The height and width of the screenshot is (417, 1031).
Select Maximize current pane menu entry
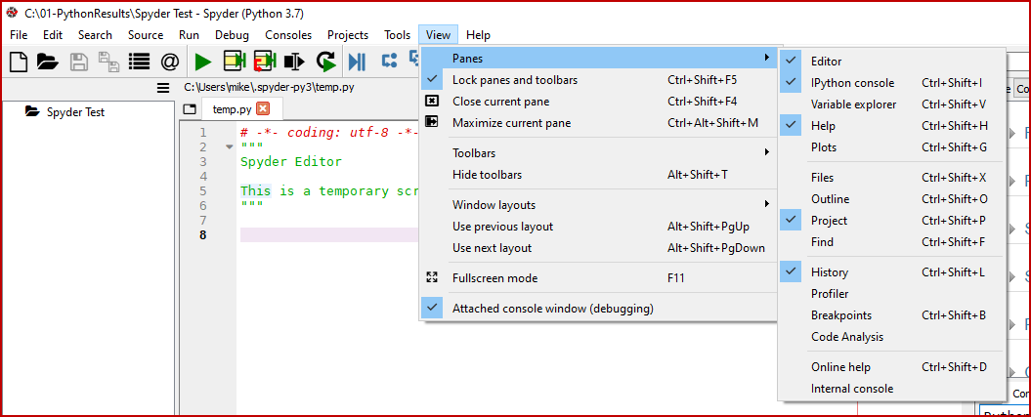click(x=598, y=123)
